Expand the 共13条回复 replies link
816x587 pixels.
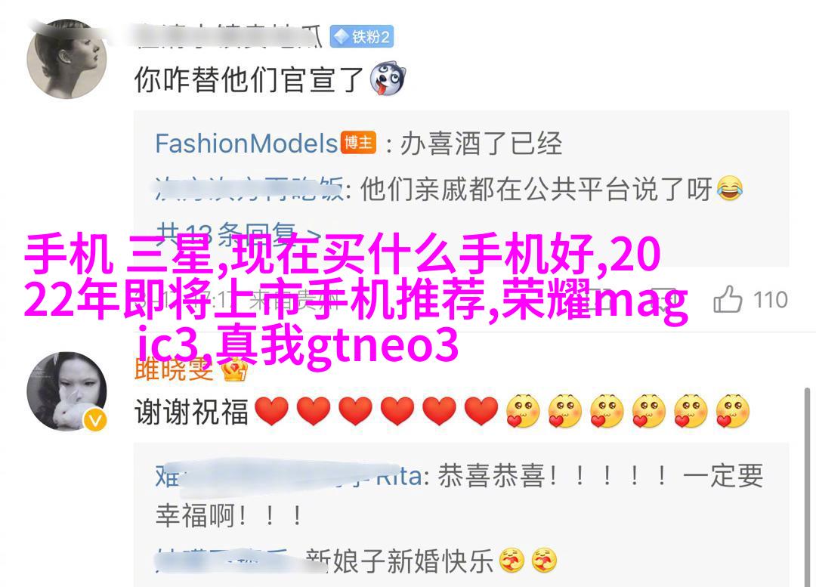click(x=238, y=234)
